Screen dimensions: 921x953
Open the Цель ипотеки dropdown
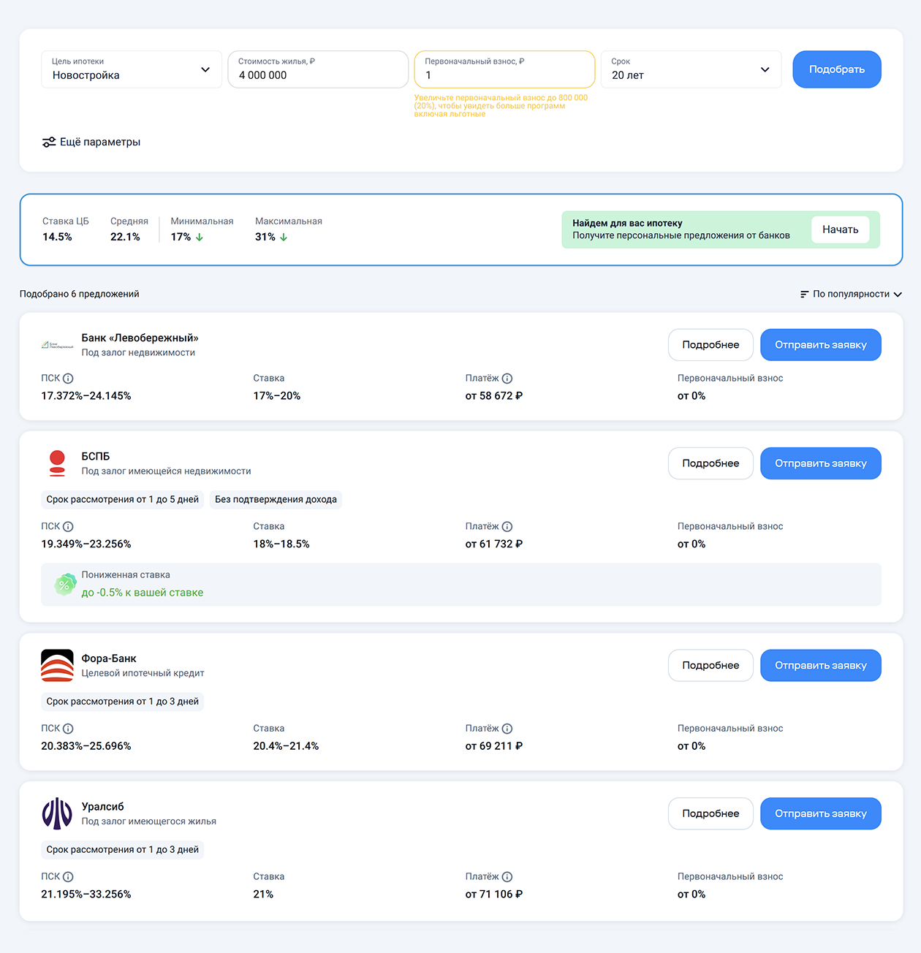(132, 69)
